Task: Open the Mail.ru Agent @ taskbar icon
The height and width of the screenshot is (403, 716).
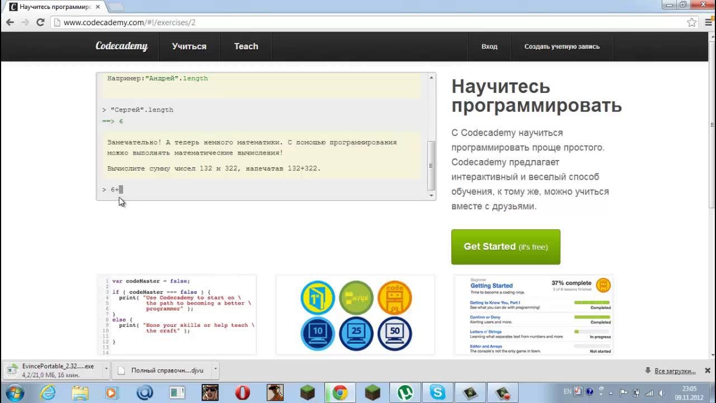Action: (x=144, y=393)
